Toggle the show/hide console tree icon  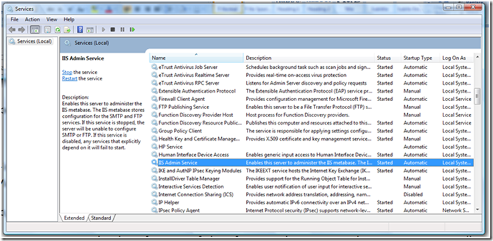click(35, 29)
